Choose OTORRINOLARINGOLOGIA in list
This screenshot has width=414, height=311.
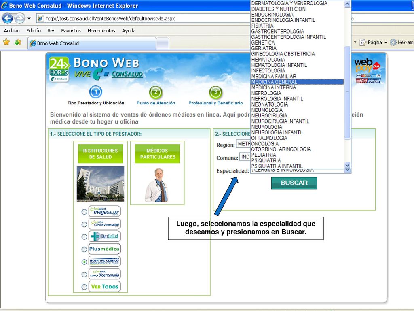297,149
